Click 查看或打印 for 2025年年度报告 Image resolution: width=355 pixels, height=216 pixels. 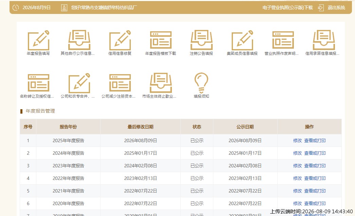tap(315, 140)
